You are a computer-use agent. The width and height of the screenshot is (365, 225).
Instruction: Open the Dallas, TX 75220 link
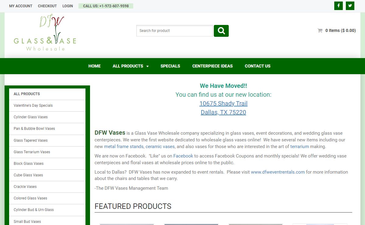coord(224,112)
